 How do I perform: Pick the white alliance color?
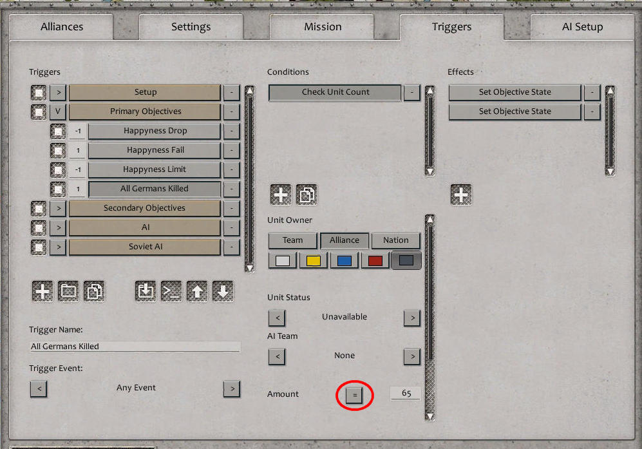283,260
